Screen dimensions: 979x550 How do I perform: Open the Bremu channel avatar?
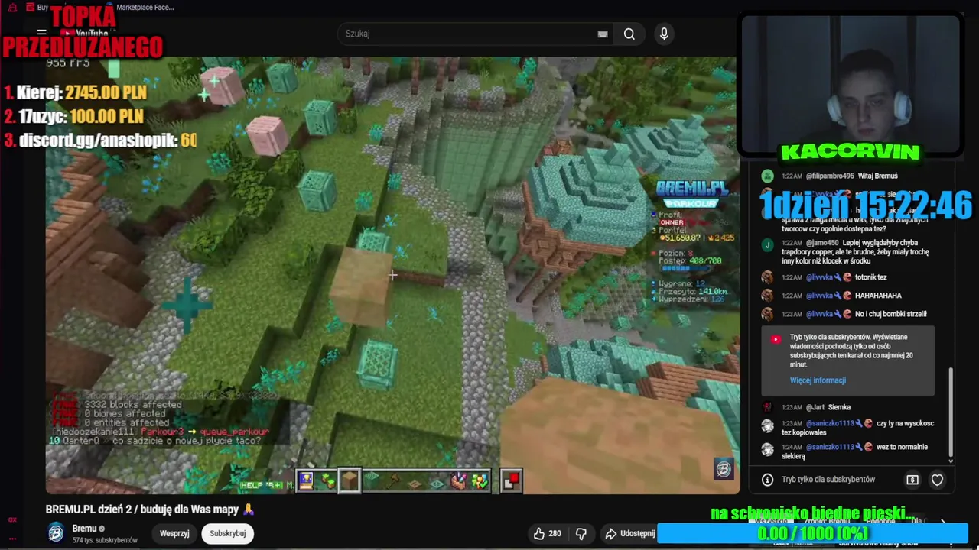[x=56, y=533]
